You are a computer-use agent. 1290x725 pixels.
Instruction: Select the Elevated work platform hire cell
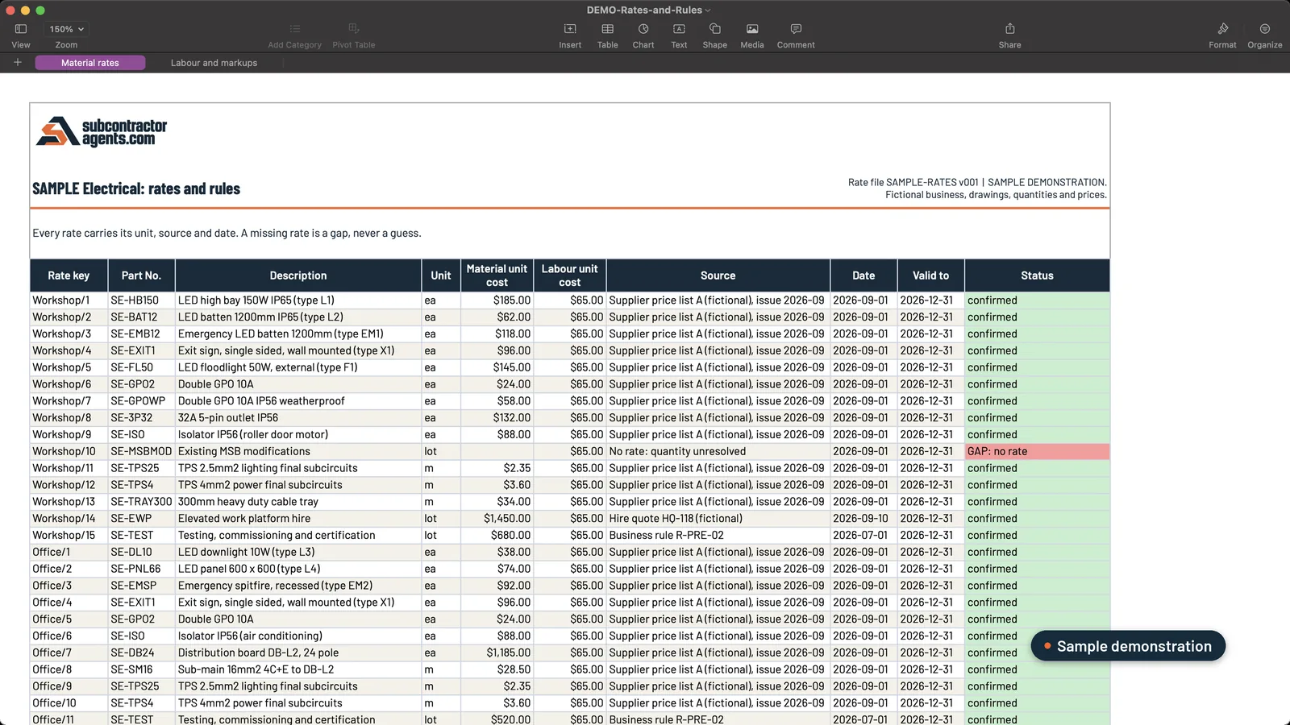pos(298,519)
